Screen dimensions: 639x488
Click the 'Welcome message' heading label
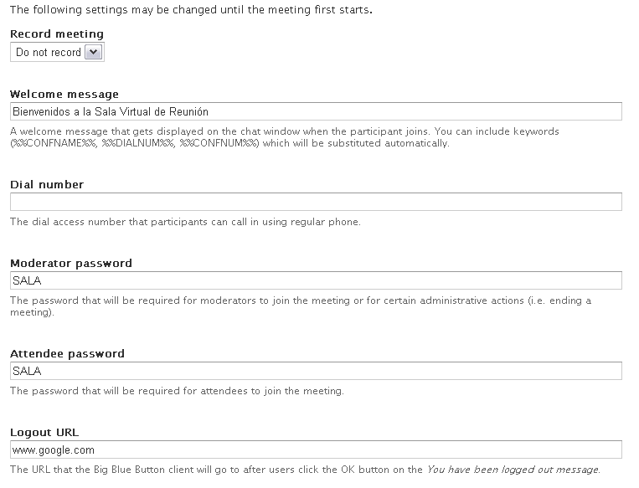click(x=64, y=94)
